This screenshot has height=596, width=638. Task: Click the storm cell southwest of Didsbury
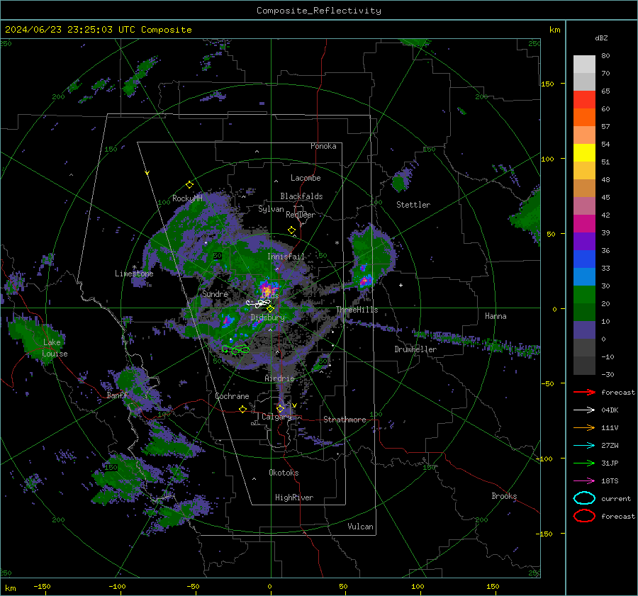coord(228,321)
